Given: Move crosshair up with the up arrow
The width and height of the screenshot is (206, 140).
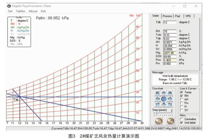Looking at the screenshot, I should point(164,93).
